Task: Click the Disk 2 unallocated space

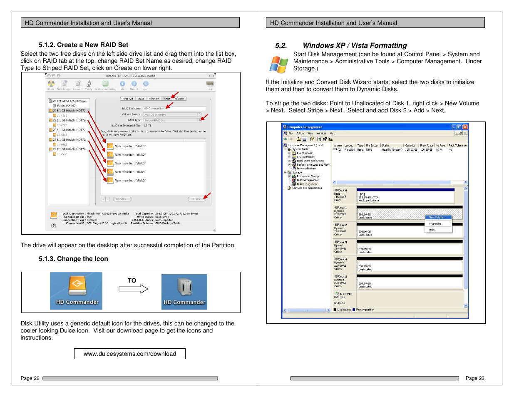Action: (x=410, y=232)
